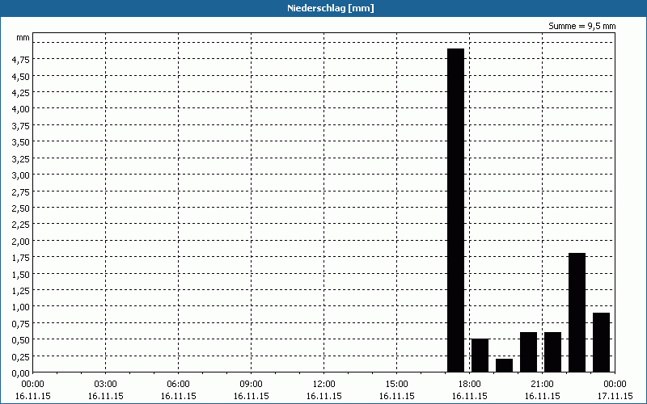Click the mm unit label on axis
647x404 pixels.
tap(23, 38)
